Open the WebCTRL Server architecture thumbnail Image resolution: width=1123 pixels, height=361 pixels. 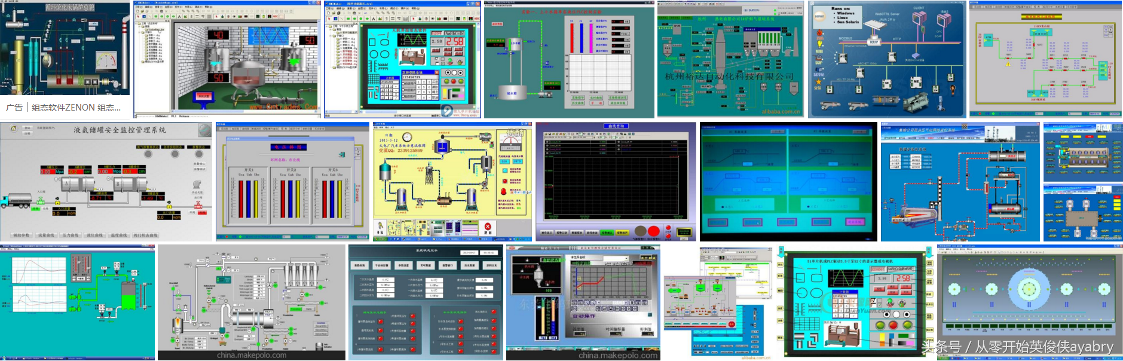tap(886, 60)
